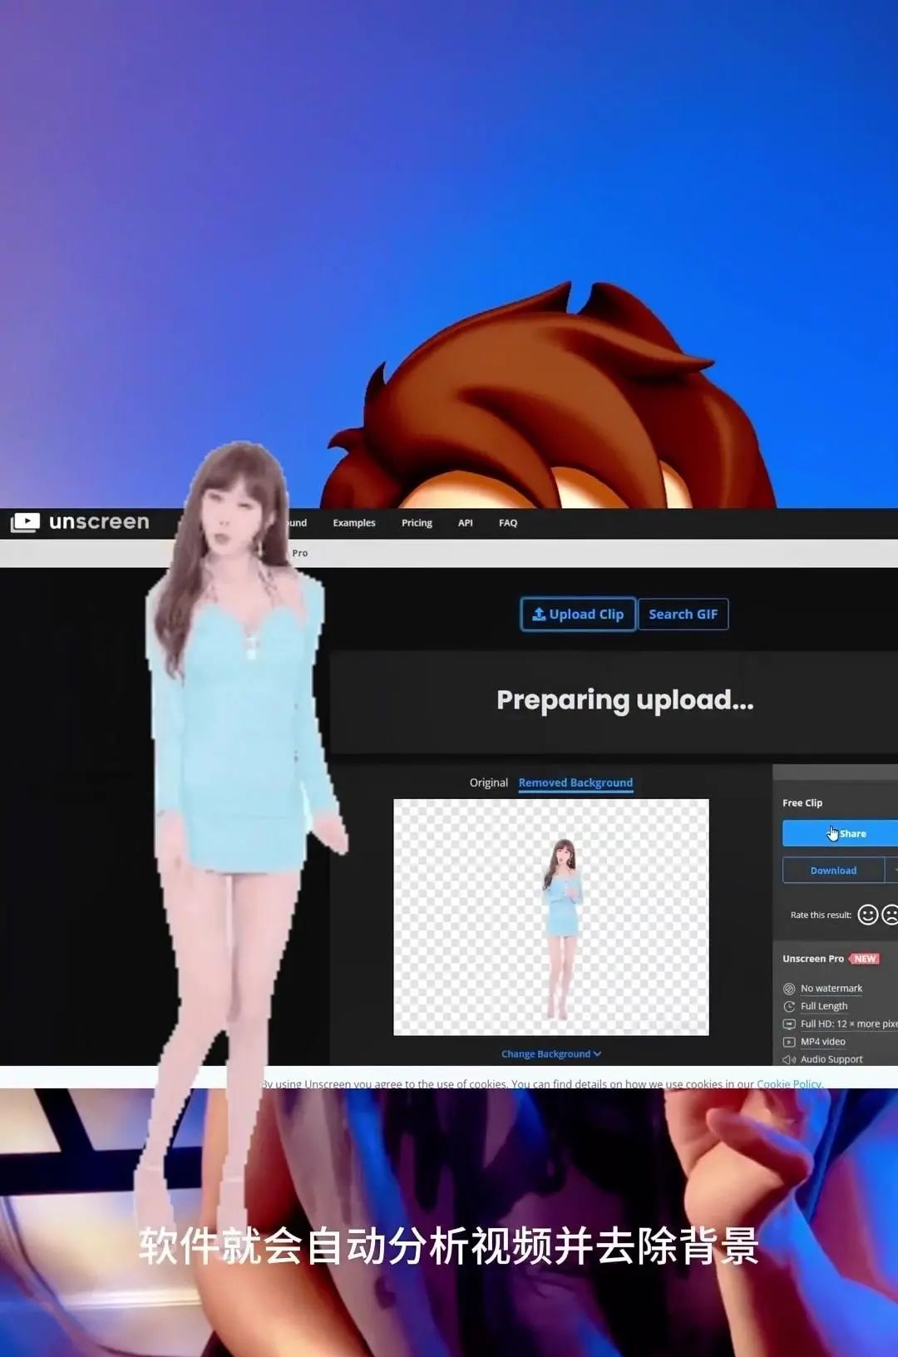Click the blue Share button
Screen dimensions: 898x1357
click(x=840, y=833)
